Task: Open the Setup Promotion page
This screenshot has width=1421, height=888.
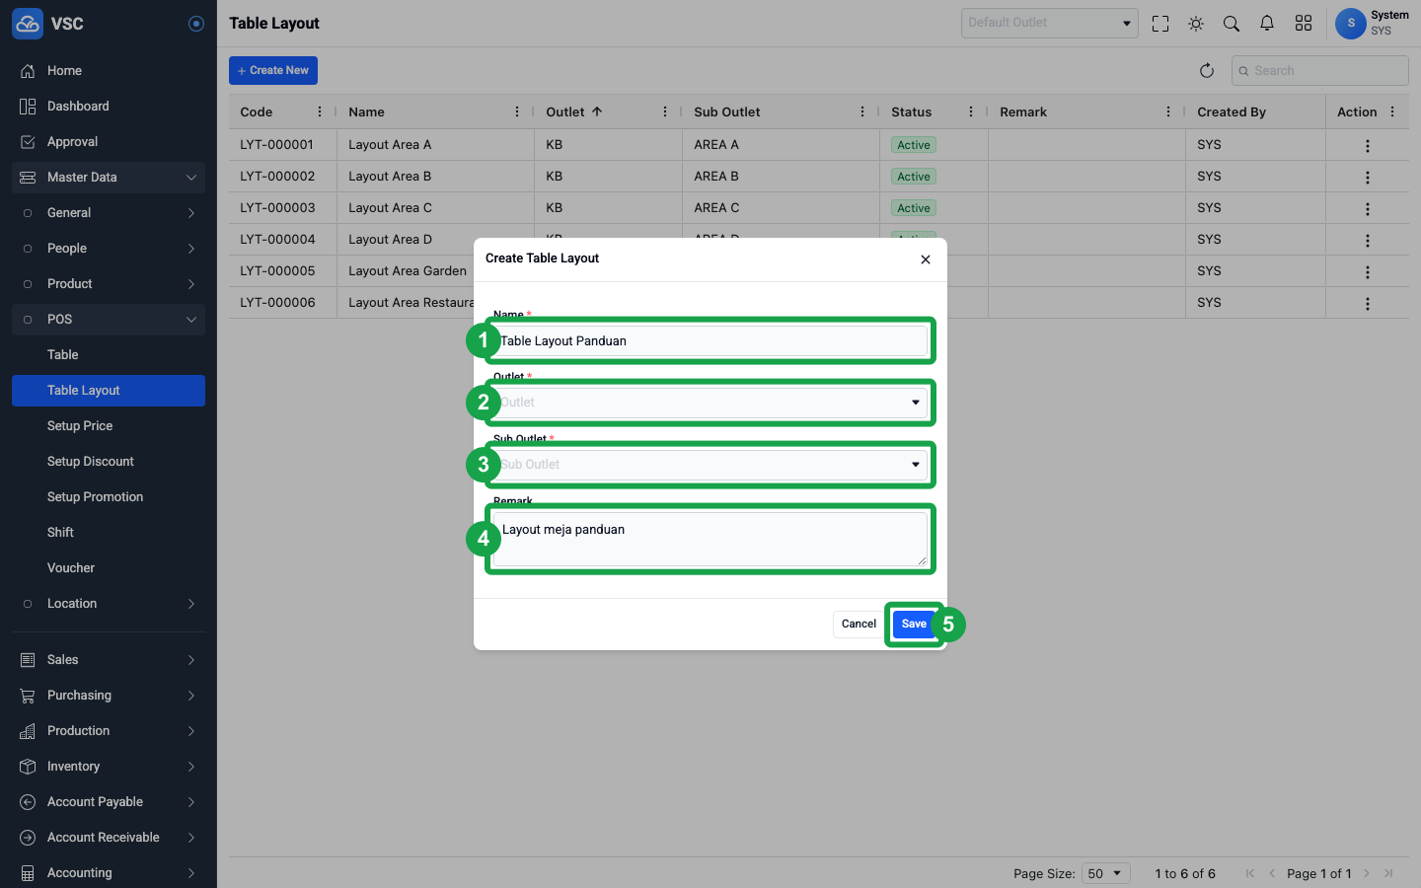Action: point(109,497)
